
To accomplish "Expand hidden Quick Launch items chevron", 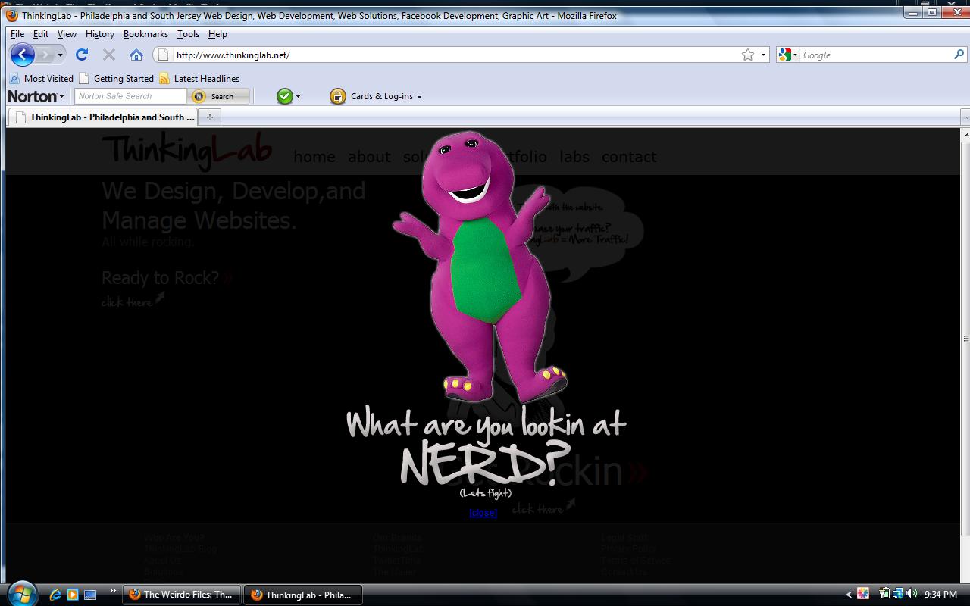I will pos(113,591).
